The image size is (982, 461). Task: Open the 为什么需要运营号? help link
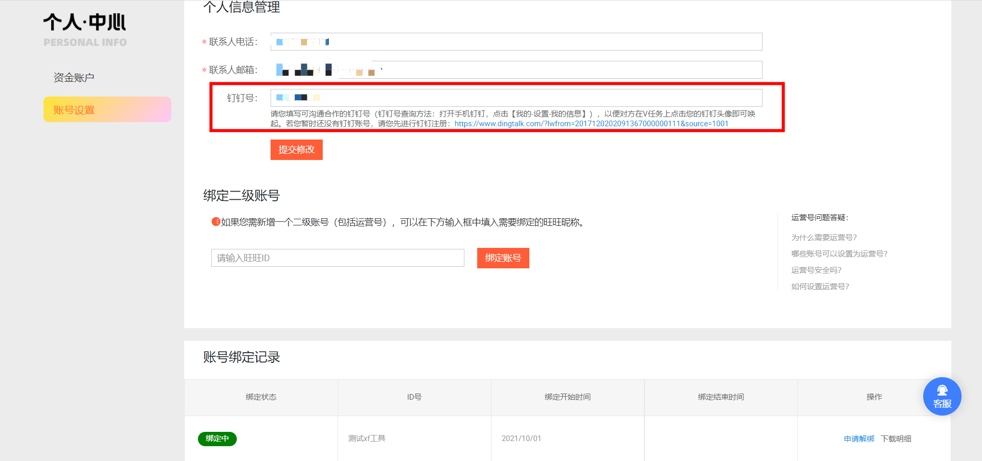tap(824, 238)
